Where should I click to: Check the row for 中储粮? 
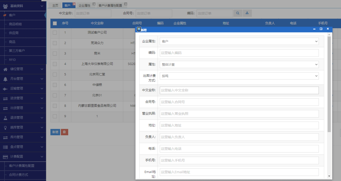point(55,85)
